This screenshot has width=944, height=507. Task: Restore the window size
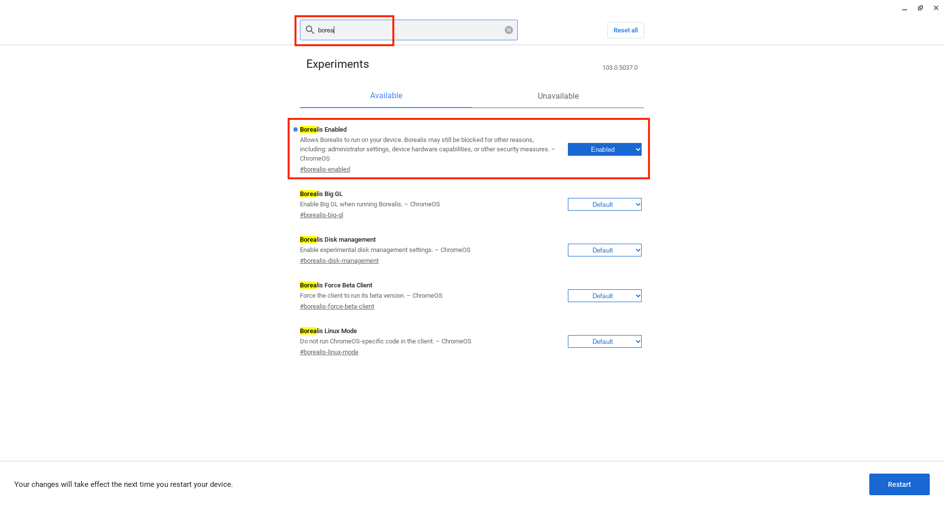[x=920, y=8]
